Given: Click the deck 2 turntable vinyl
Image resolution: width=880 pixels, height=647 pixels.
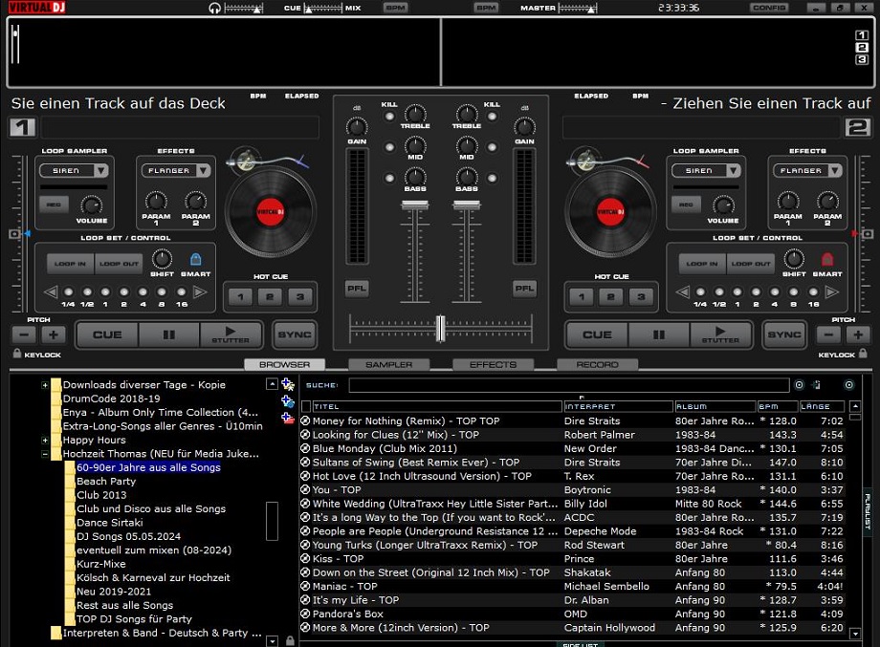Looking at the screenshot, I should 610,212.
